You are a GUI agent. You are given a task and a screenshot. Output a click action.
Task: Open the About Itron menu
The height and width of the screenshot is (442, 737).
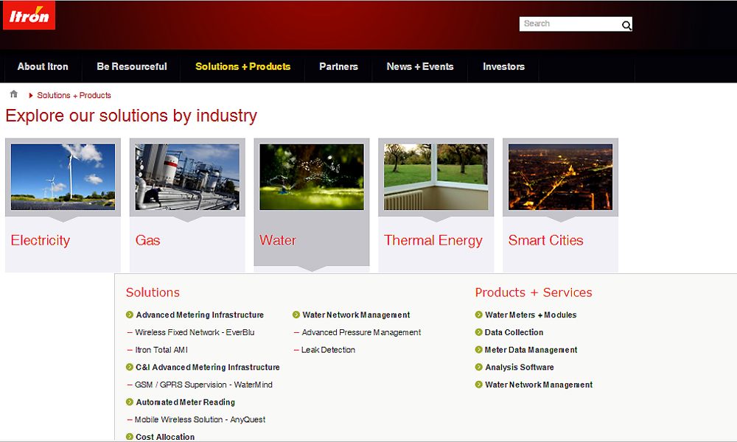(x=43, y=67)
